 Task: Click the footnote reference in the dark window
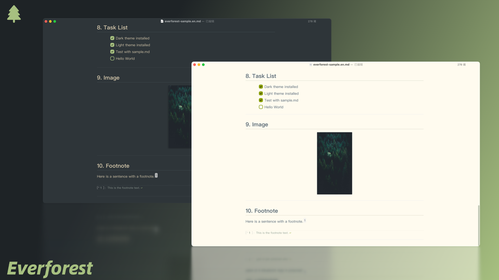point(156,176)
